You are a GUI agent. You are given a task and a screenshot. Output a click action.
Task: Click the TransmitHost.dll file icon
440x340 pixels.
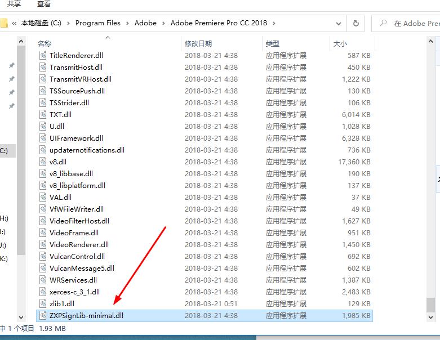click(43, 68)
